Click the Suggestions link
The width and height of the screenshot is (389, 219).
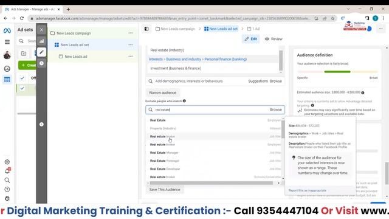tap(258, 81)
